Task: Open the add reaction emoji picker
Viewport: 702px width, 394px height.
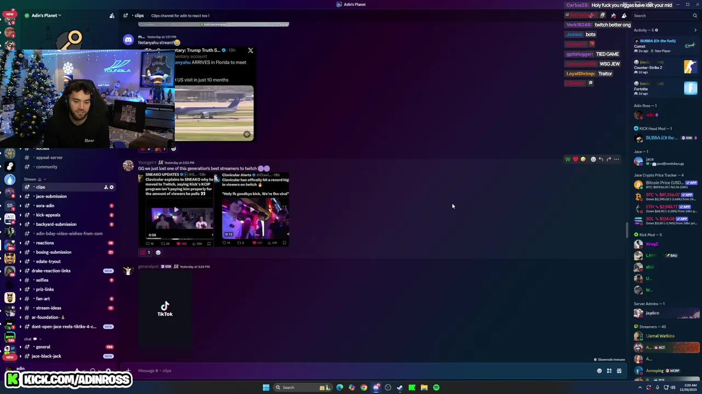Action: tap(593, 159)
